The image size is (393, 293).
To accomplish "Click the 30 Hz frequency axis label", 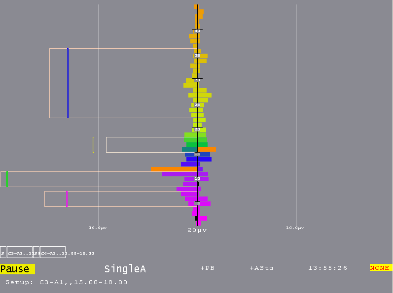I will tap(197, 80).
